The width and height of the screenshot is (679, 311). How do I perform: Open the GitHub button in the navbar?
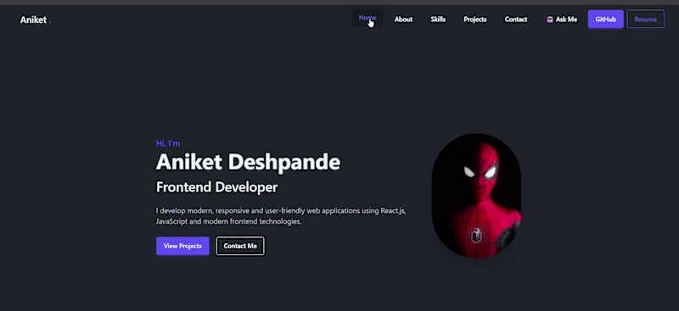[x=605, y=19]
